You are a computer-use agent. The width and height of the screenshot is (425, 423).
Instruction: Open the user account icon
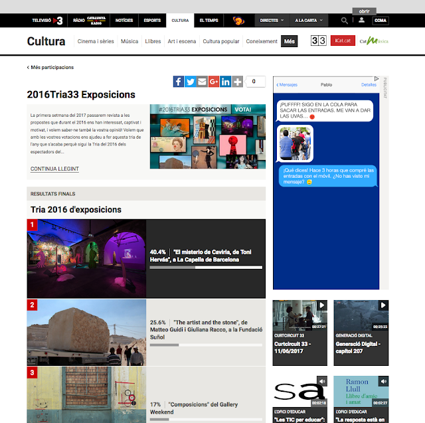pyautogui.click(x=361, y=20)
